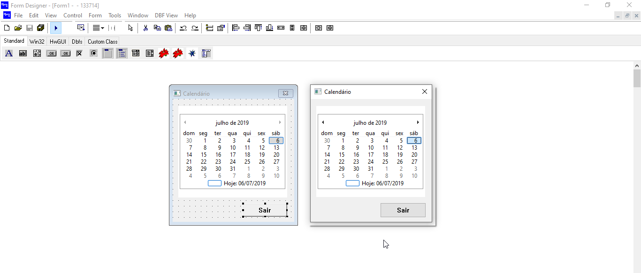Viewport: 641px width, 273px height.
Task: Go to previous month in preview calendar
Action: [323, 122]
